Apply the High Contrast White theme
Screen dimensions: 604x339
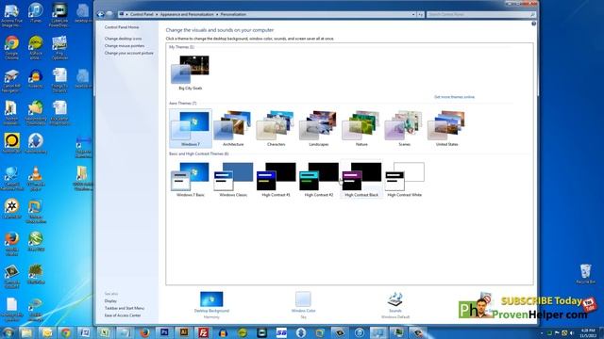tap(404, 179)
